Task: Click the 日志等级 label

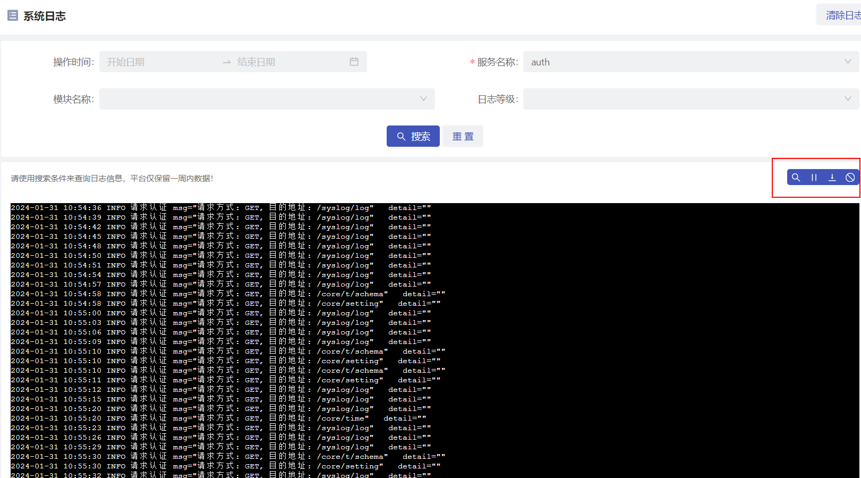Action: [498, 99]
